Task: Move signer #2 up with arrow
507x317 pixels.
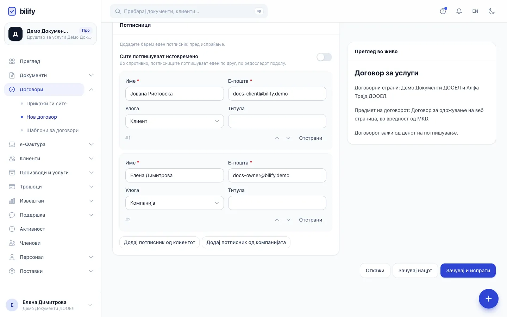Action: (x=277, y=220)
